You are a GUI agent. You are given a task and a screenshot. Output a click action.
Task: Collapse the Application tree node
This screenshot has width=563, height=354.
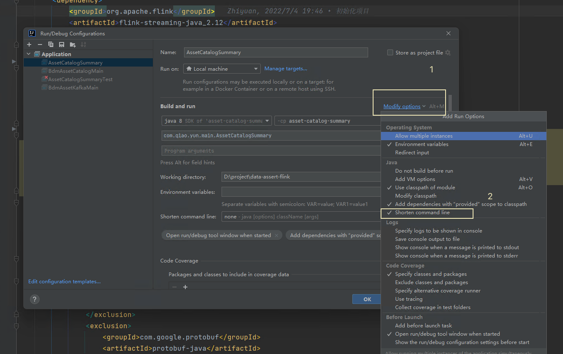[28, 54]
